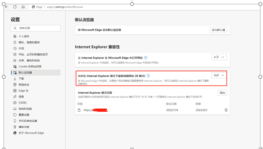Screen dimensions: 263x149
Task: Click the share icon beside 共享、复制和粘贴
Action: (x=15, y=60)
